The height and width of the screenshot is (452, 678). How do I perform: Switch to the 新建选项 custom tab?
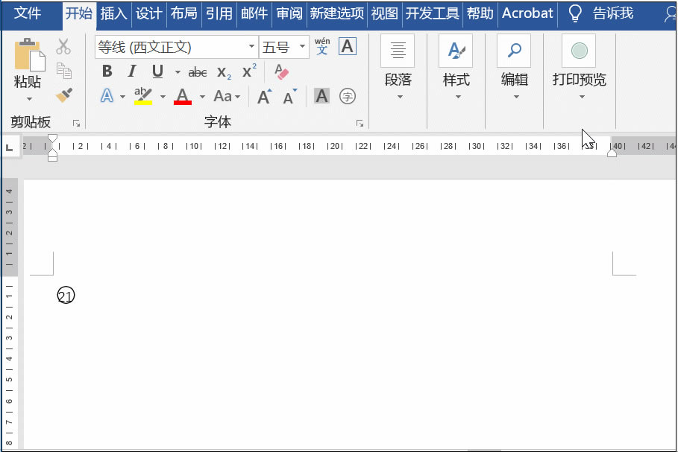pyautogui.click(x=337, y=13)
